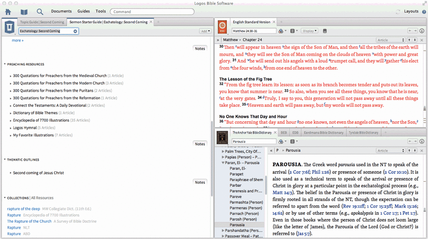Expand Palm Trees, City Of tree node
This screenshot has height=239, width=428.
click(x=223, y=151)
